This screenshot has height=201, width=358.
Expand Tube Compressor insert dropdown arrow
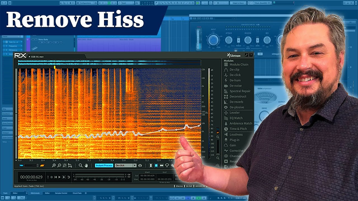pyautogui.click(x=21, y=42)
